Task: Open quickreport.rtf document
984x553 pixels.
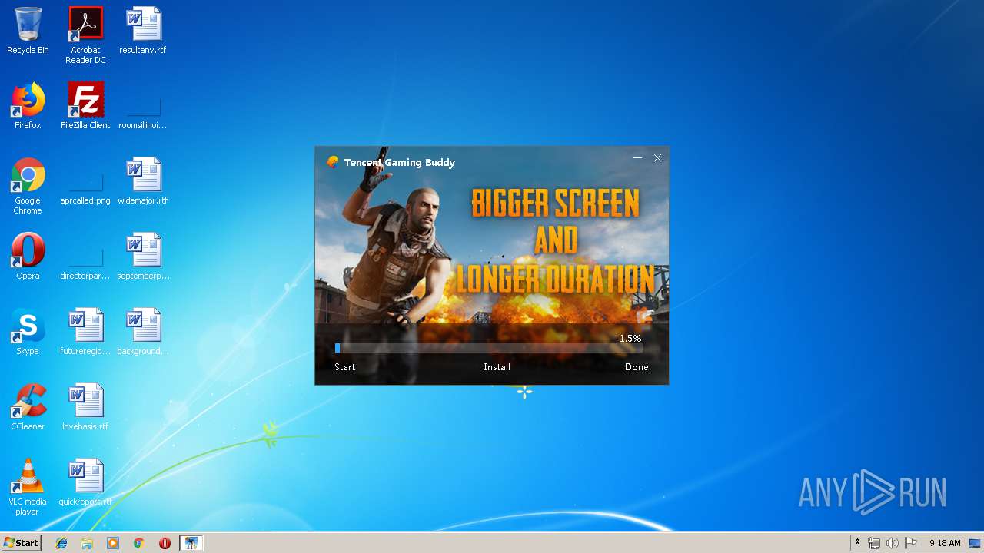Action: [x=85, y=482]
